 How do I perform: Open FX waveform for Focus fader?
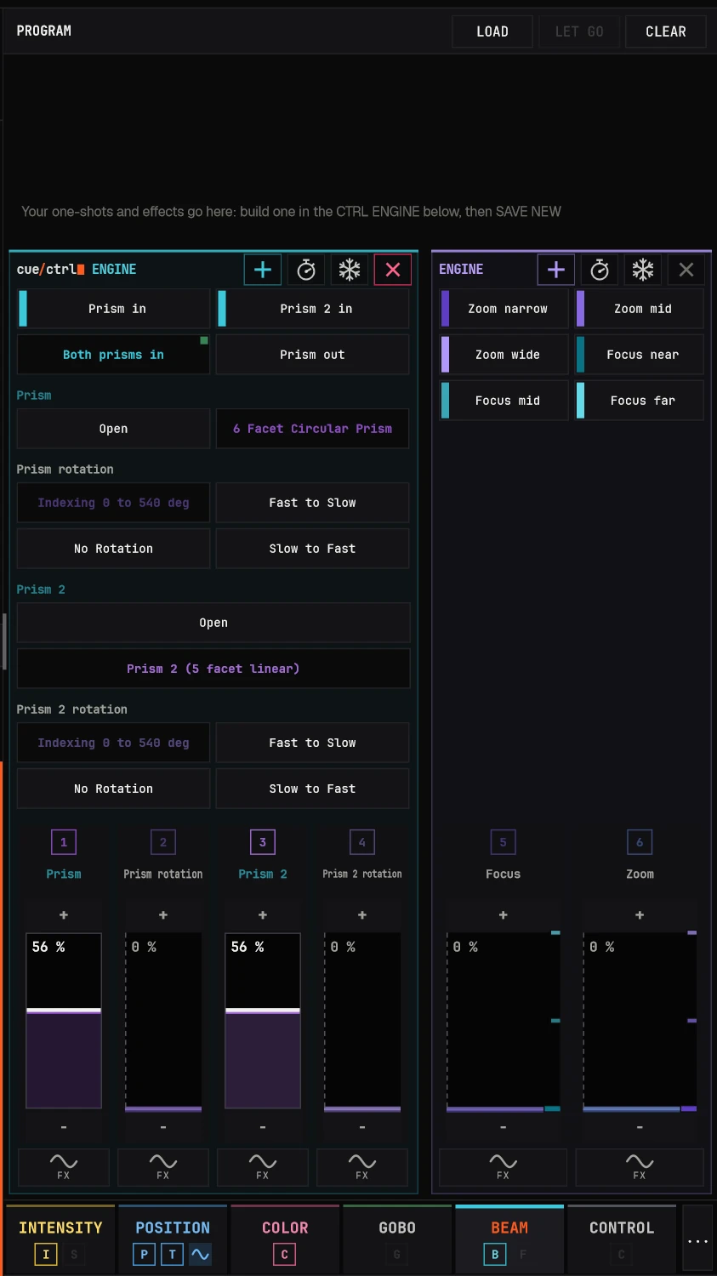(503, 1167)
